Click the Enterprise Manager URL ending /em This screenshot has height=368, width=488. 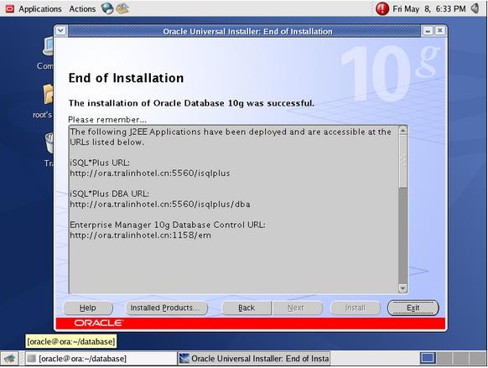[140, 236]
